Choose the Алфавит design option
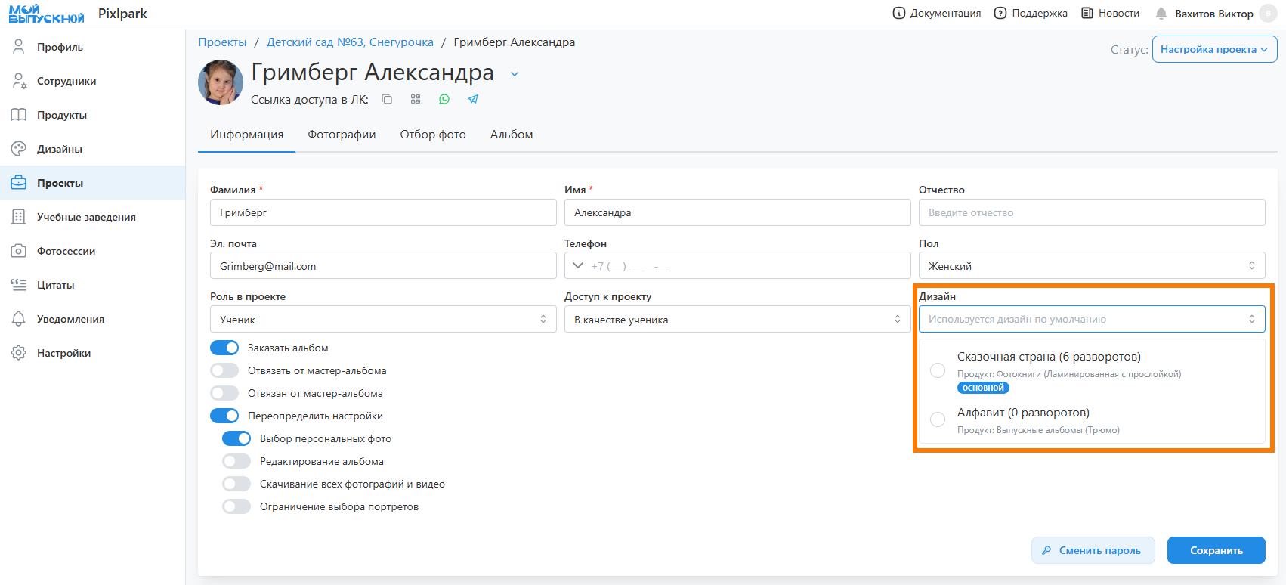This screenshot has width=1286, height=585. pos(938,419)
